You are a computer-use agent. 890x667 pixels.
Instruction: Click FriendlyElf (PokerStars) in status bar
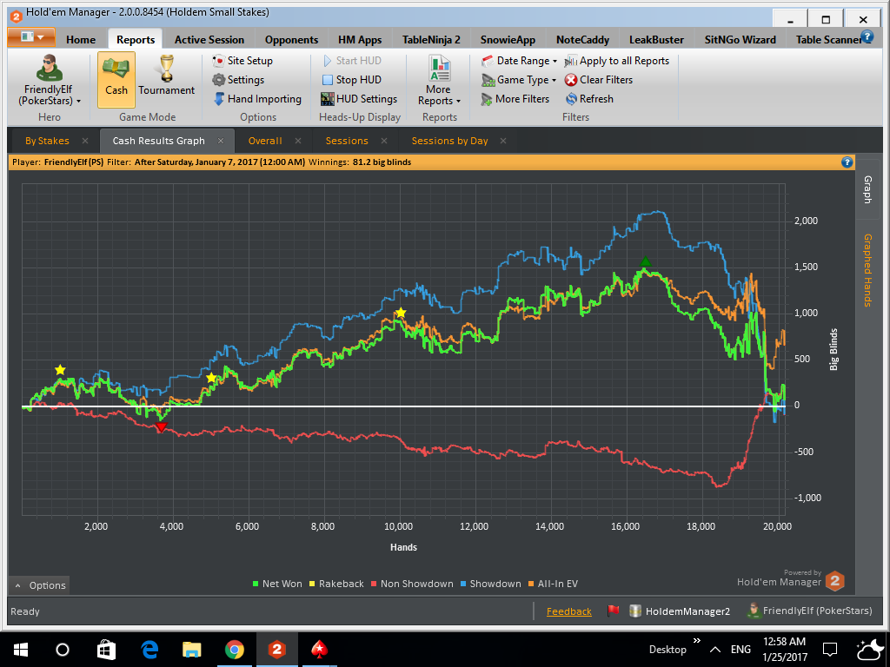pyautogui.click(x=810, y=611)
